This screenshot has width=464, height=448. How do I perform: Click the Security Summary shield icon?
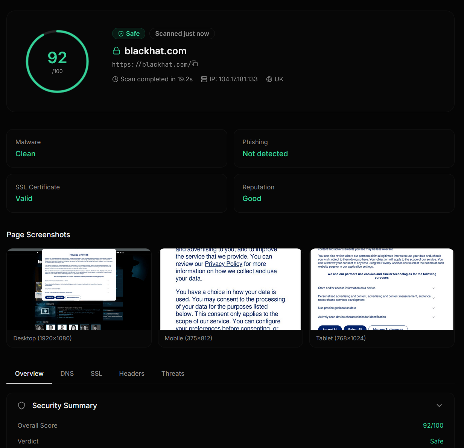tap(22, 405)
